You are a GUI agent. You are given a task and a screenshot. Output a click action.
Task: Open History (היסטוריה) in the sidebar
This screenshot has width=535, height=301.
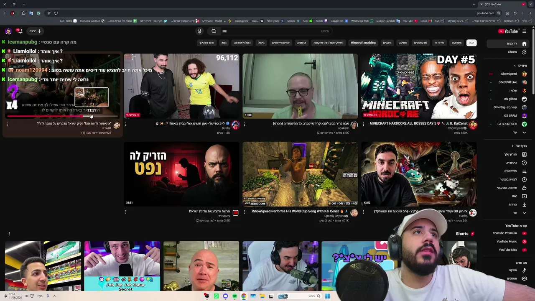[x=509, y=163]
